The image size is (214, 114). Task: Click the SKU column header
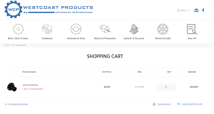click(x=140, y=72)
